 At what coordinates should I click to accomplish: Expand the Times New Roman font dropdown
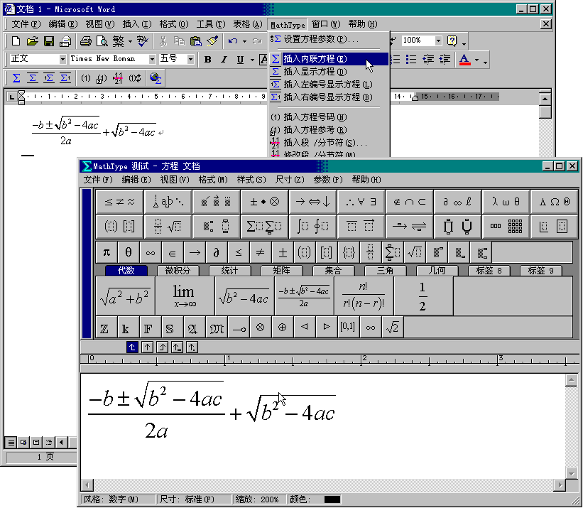pos(152,59)
